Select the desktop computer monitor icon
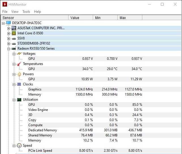 [x=8, y=23]
